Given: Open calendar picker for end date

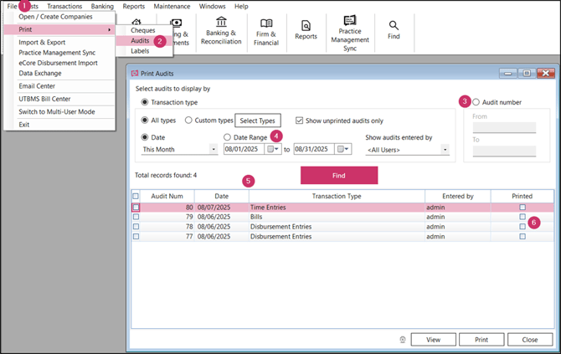Looking at the screenshot, I should click(342, 149).
